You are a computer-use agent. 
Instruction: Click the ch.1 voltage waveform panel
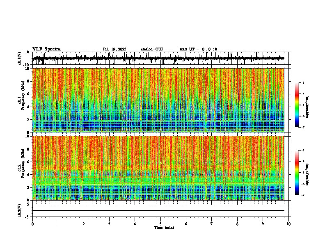pos(161,58)
